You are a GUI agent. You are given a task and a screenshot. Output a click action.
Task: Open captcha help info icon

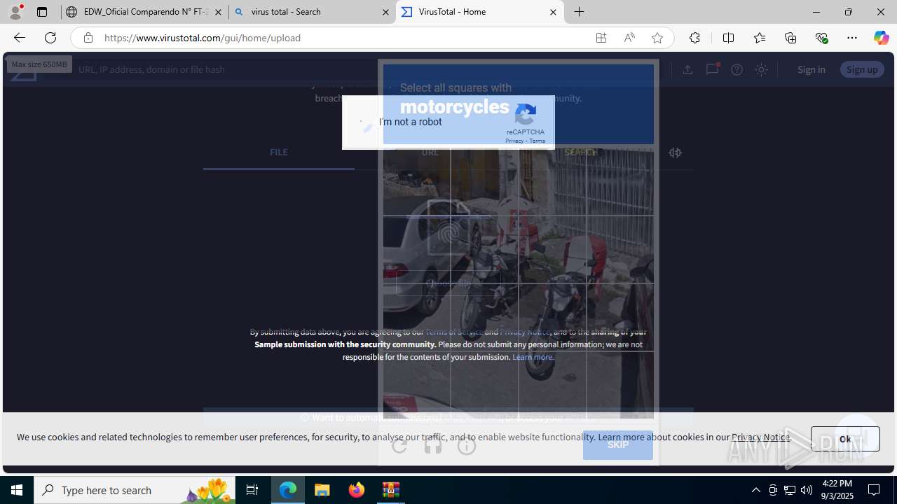pyautogui.click(x=467, y=445)
